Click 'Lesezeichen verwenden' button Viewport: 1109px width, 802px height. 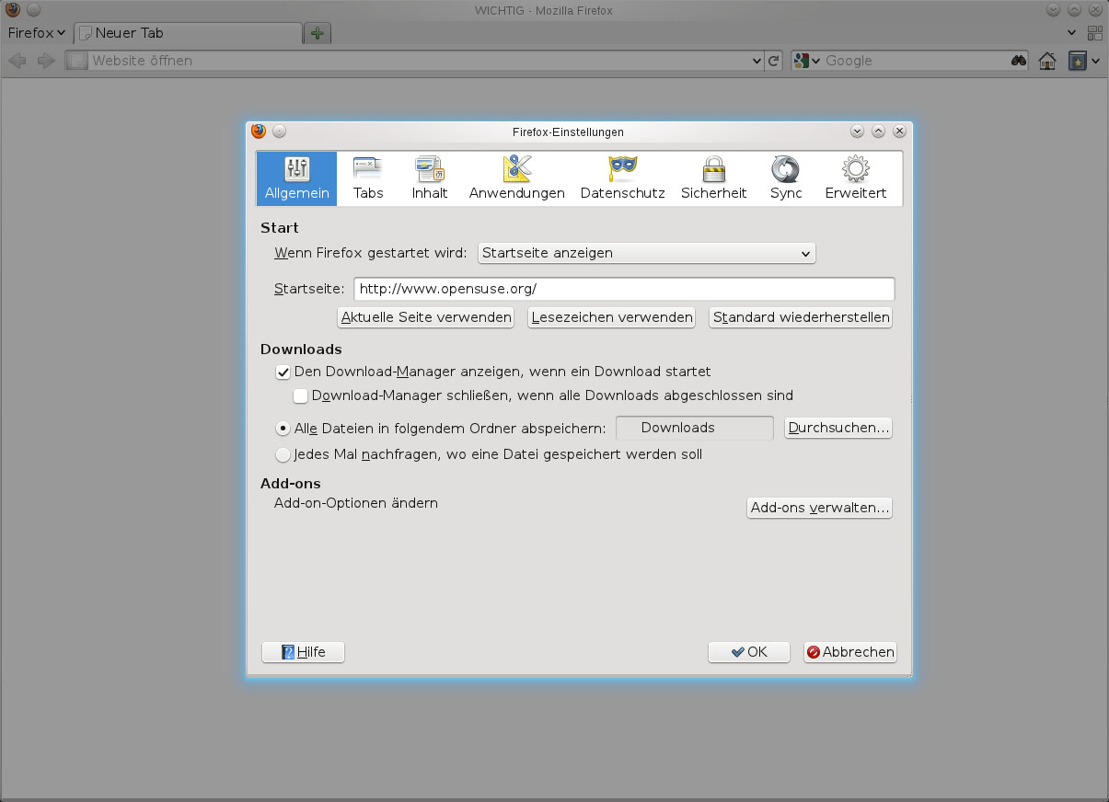click(x=611, y=317)
